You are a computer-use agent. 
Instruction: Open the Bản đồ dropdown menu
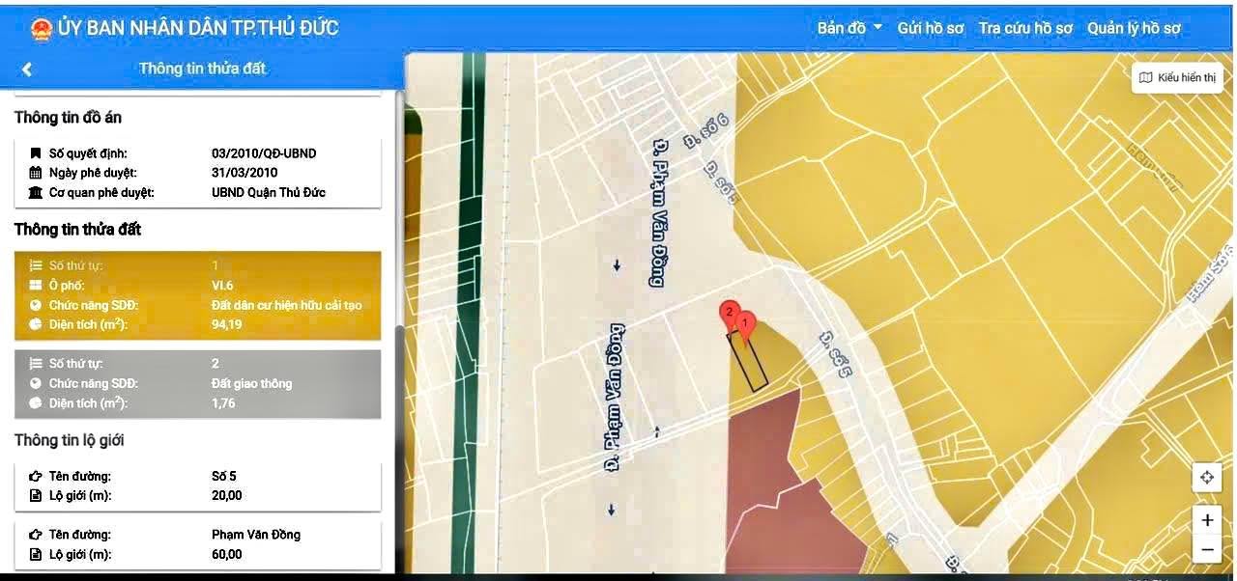point(849,28)
